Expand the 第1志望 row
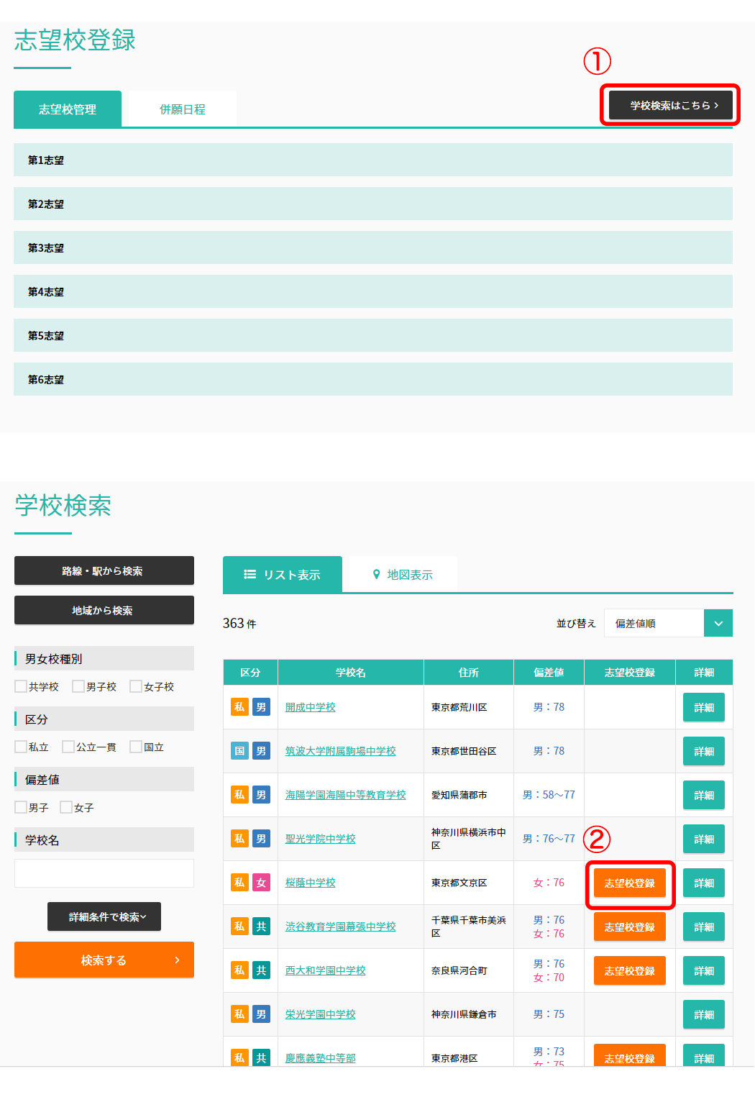755x1115 pixels. point(372,160)
